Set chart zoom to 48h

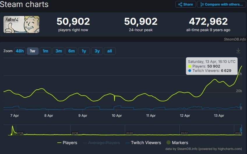pyautogui.click(x=20, y=51)
